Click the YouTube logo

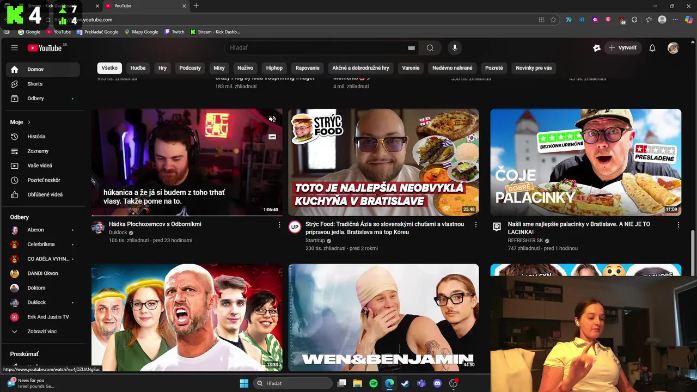(x=45, y=48)
